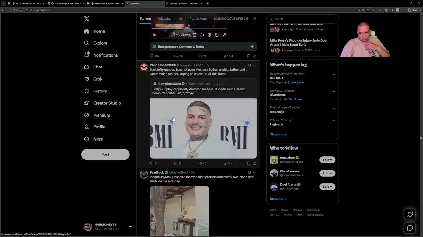Open more options on the FearBuck post

point(255,172)
